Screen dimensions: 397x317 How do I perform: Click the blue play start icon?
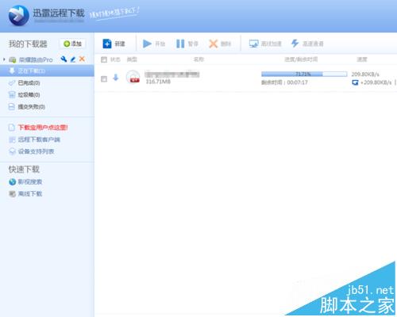(x=147, y=44)
